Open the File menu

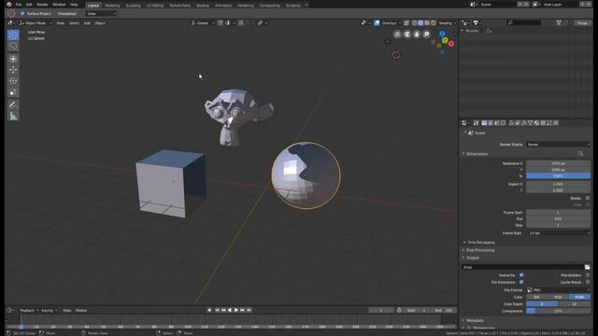coord(19,5)
